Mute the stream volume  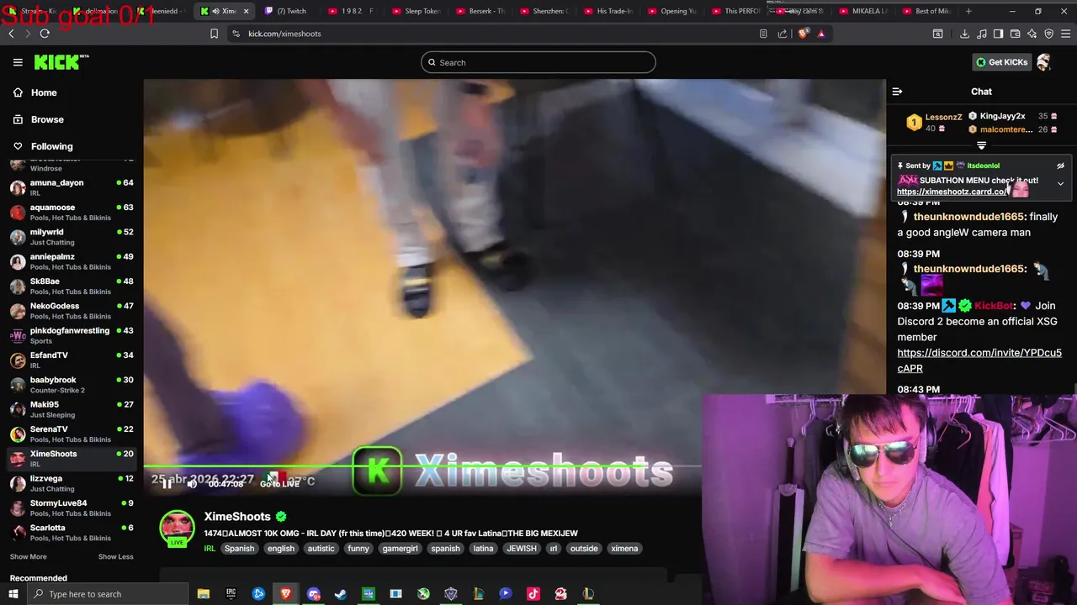coord(192,483)
